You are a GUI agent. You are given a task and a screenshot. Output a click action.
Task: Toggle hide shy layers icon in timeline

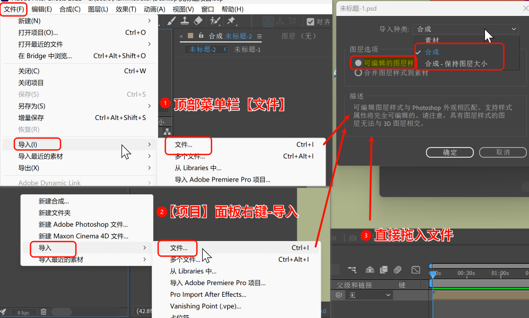(x=370, y=269)
